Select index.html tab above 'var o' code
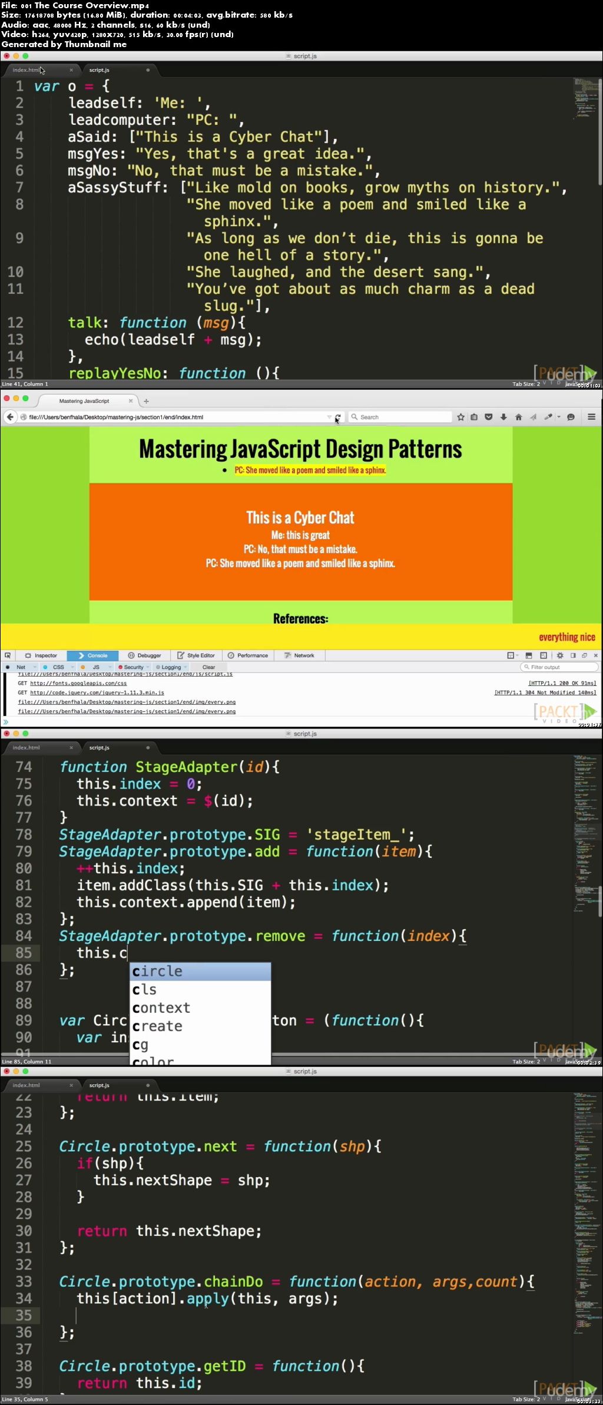The image size is (603, 1405). point(41,70)
